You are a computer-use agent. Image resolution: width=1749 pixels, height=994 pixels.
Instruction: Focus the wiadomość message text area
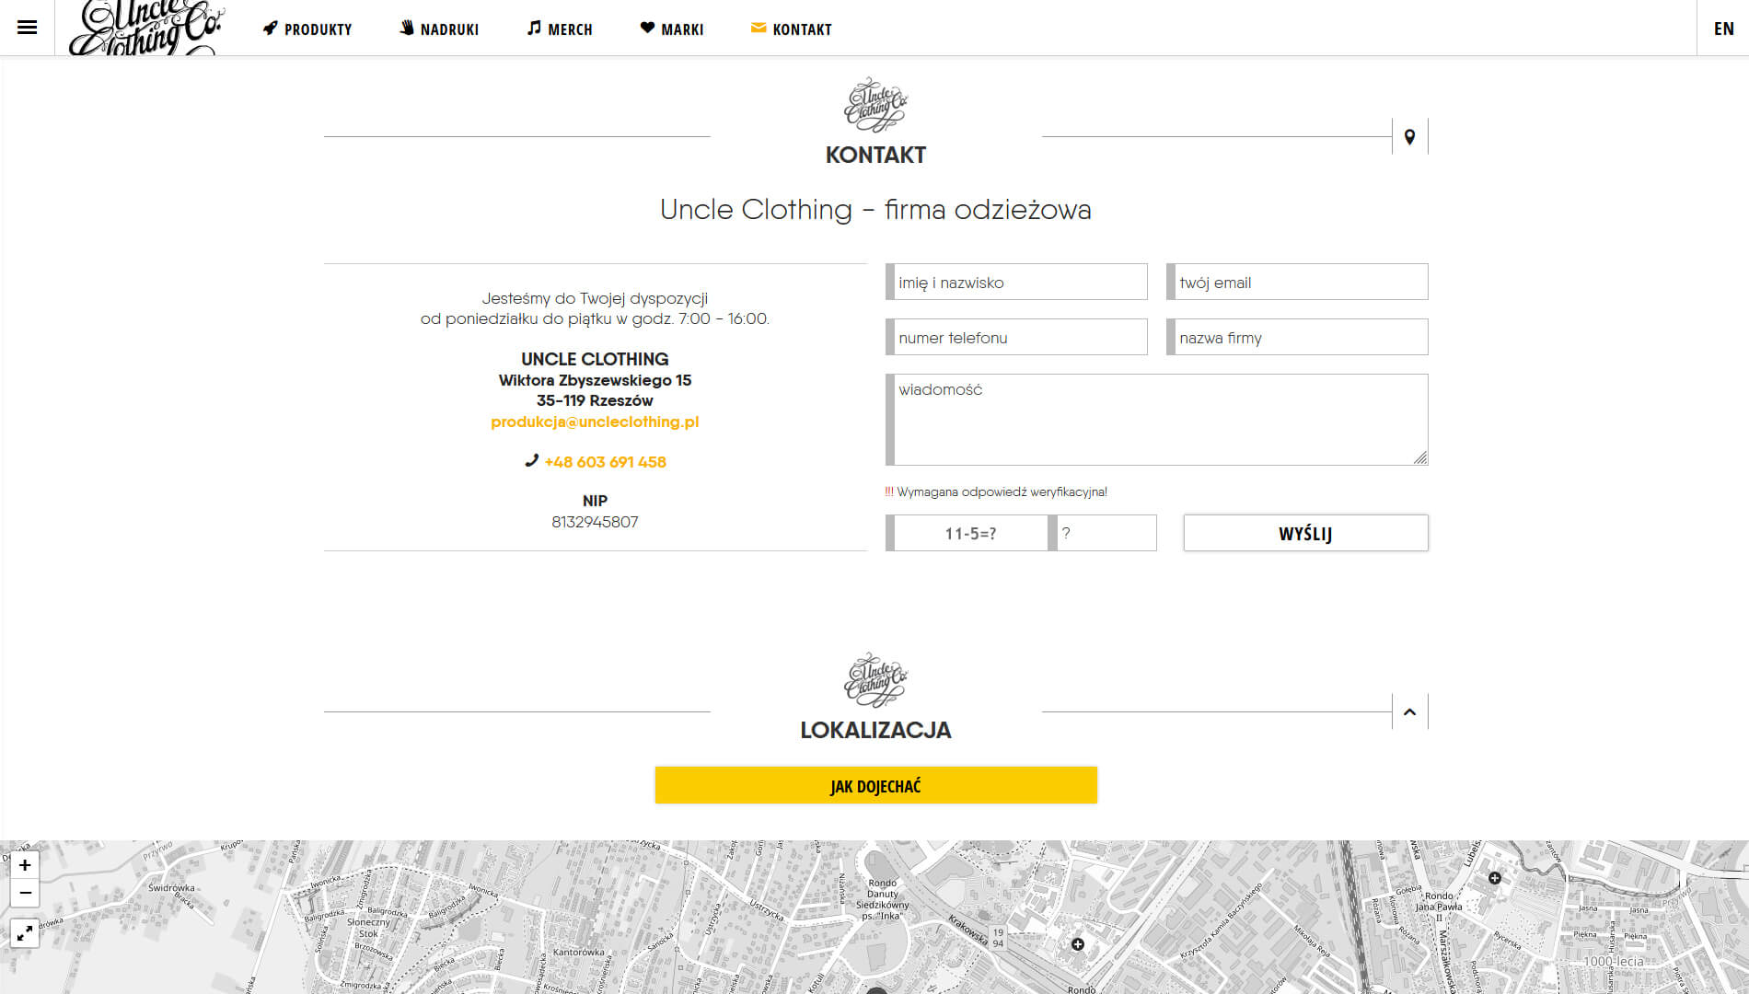1156,420
